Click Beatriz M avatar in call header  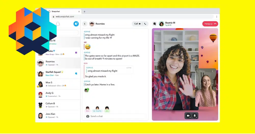coord(161,24)
